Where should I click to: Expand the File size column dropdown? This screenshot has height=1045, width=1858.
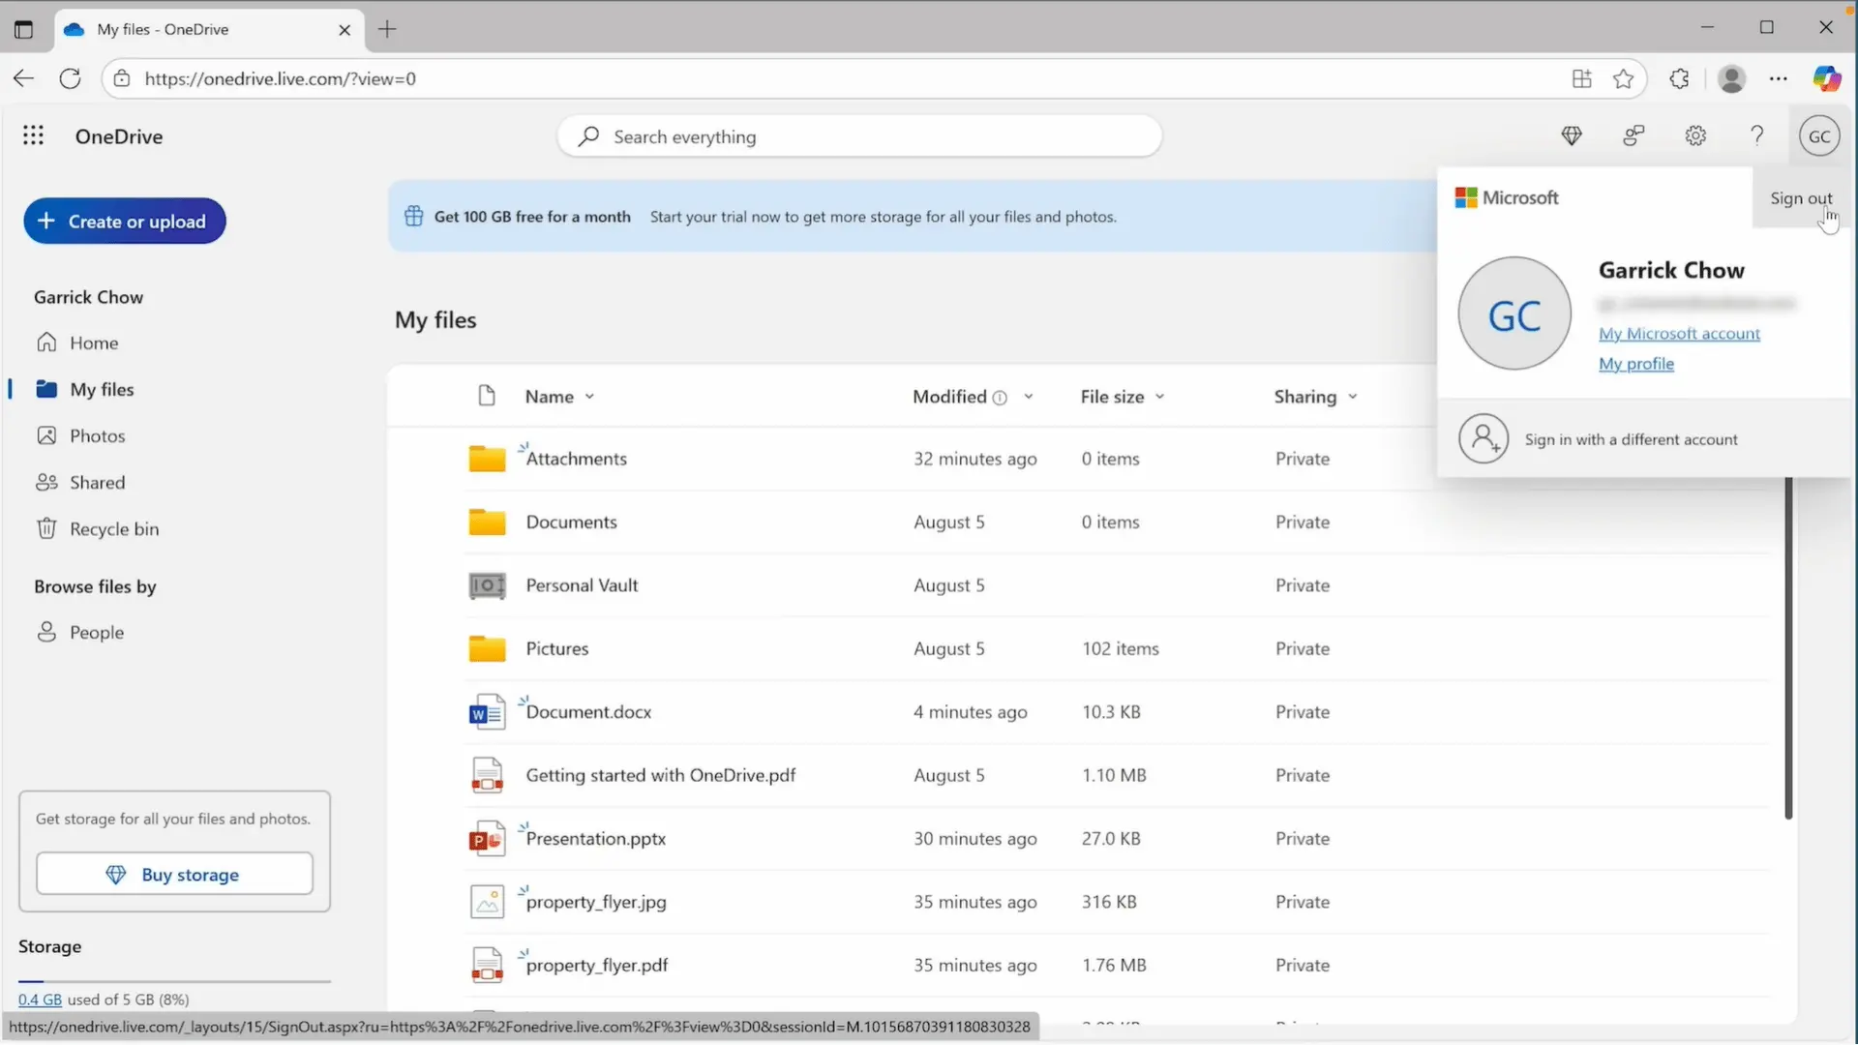click(x=1159, y=397)
